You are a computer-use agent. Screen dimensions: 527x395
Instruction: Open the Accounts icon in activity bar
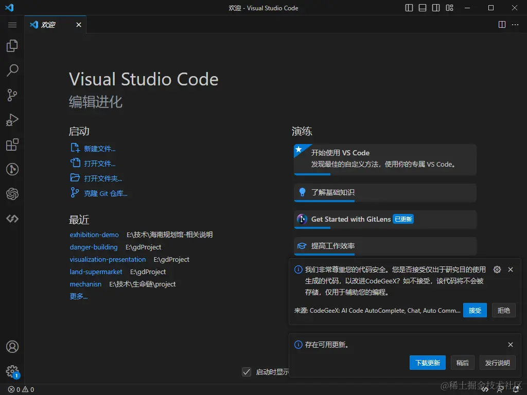pyautogui.click(x=12, y=347)
